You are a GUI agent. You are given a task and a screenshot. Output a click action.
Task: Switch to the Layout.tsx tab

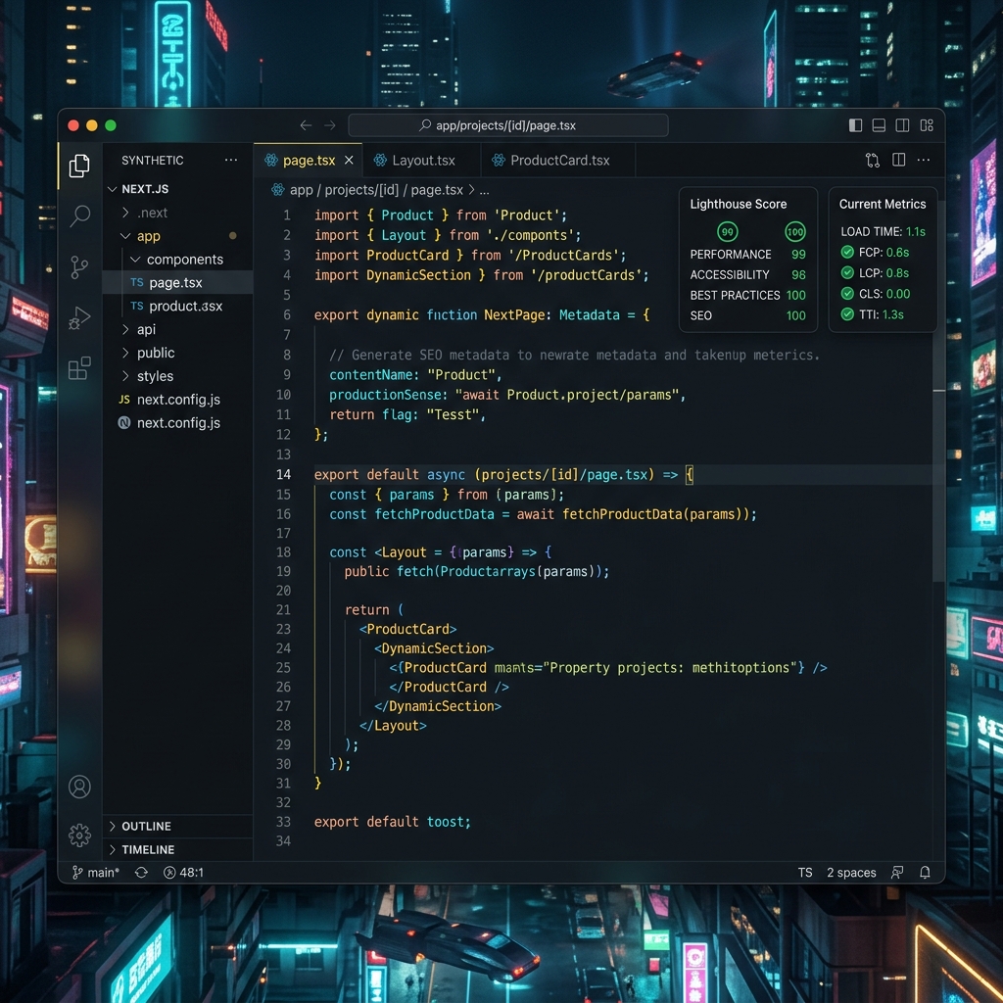pos(422,160)
